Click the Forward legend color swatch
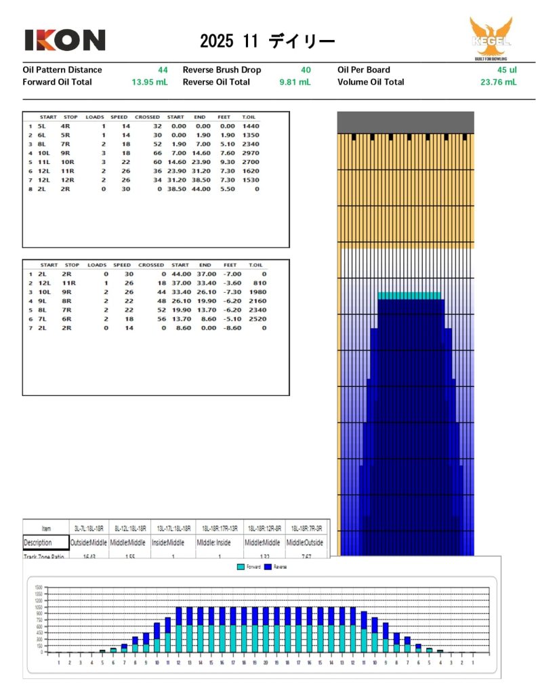536x694 pixels. [x=241, y=566]
